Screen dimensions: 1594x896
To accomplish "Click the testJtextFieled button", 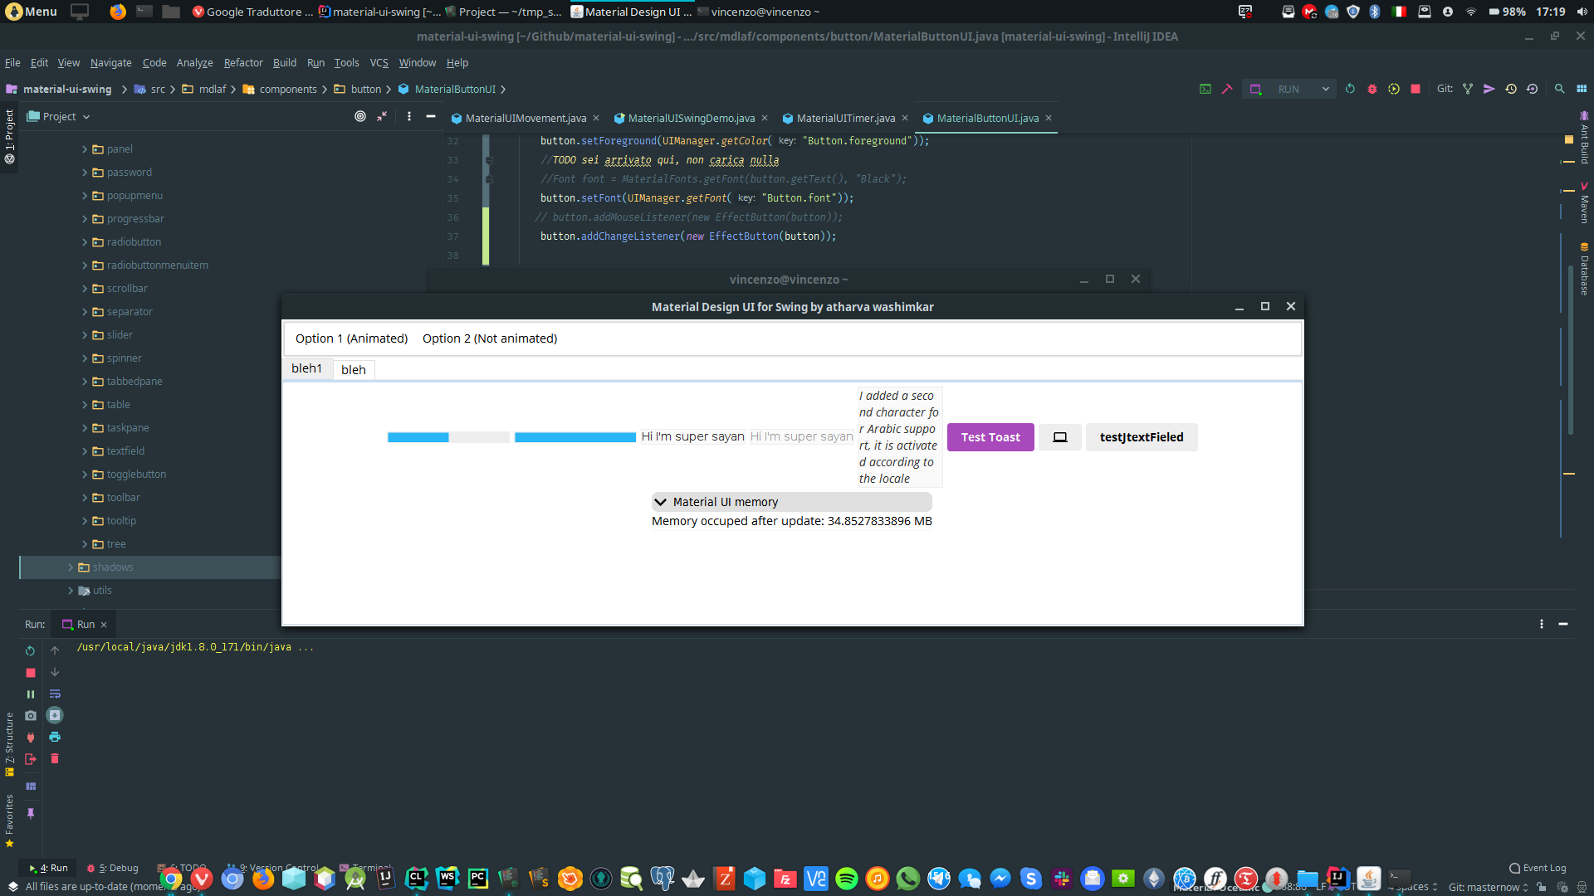I will point(1142,437).
